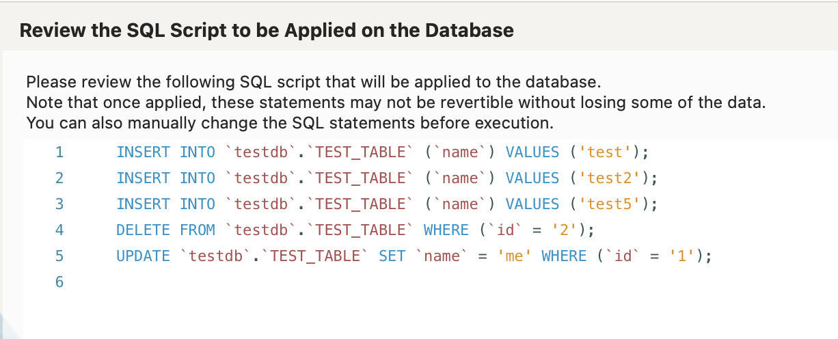The width and height of the screenshot is (838, 339).
Task: Select line number 2 in the gutter
Action: pos(59,178)
